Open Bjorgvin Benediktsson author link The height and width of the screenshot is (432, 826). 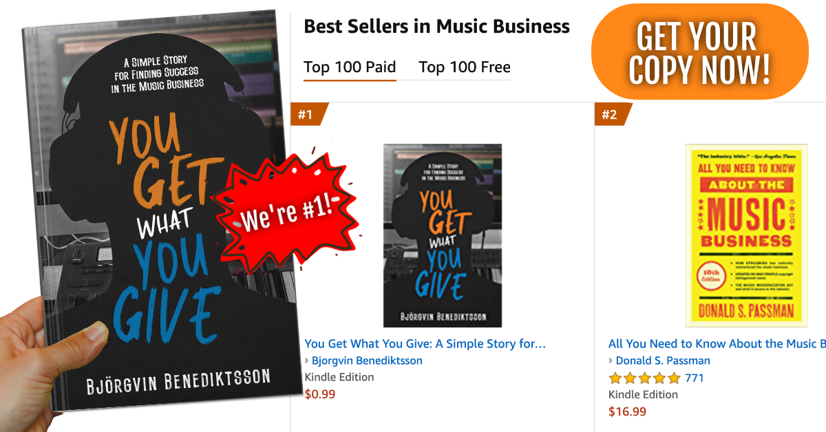367,360
